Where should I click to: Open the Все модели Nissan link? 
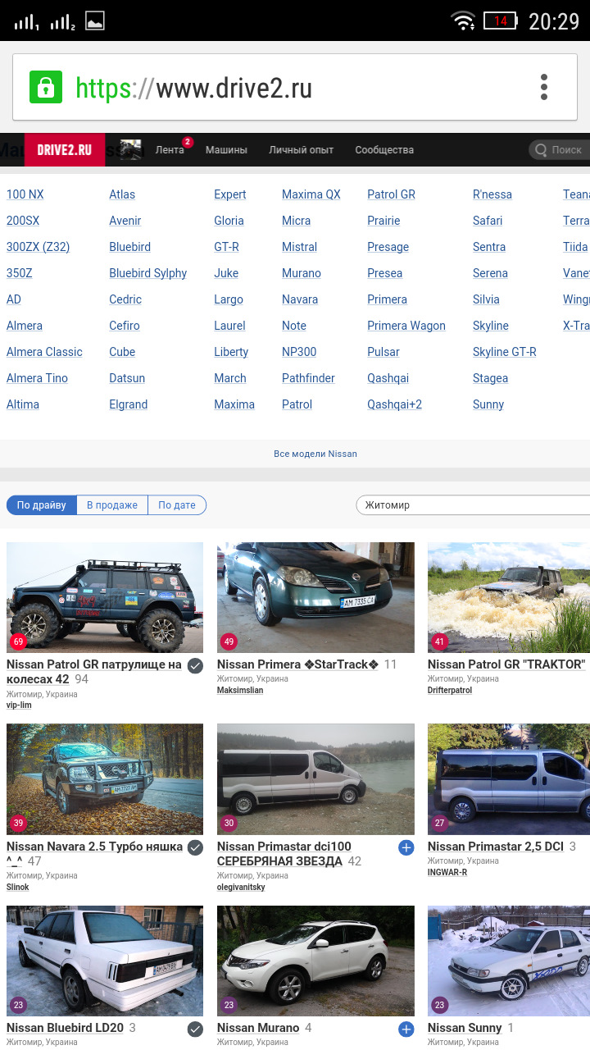(315, 454)
